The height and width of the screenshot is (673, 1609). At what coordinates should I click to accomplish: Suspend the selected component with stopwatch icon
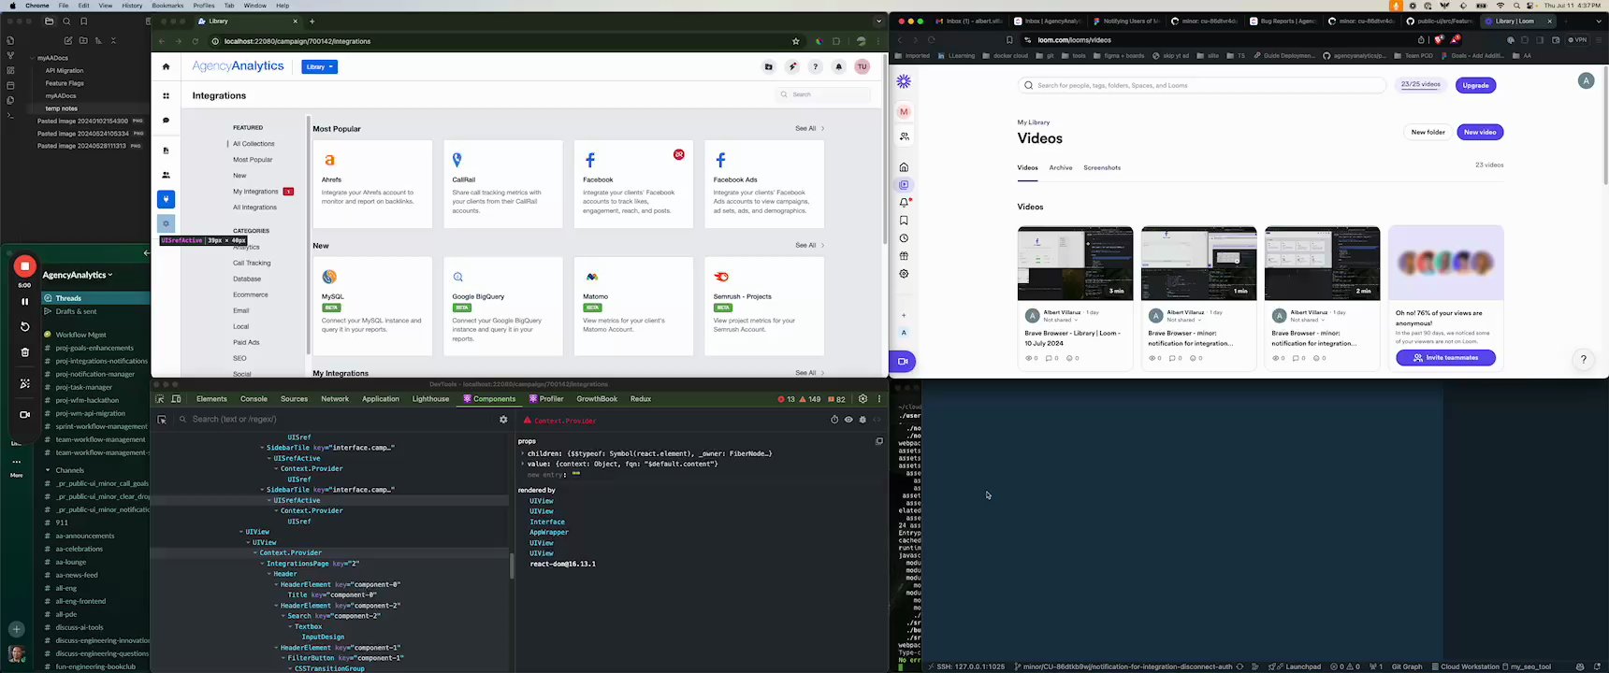pyautogui.click(x=834, y=420)
